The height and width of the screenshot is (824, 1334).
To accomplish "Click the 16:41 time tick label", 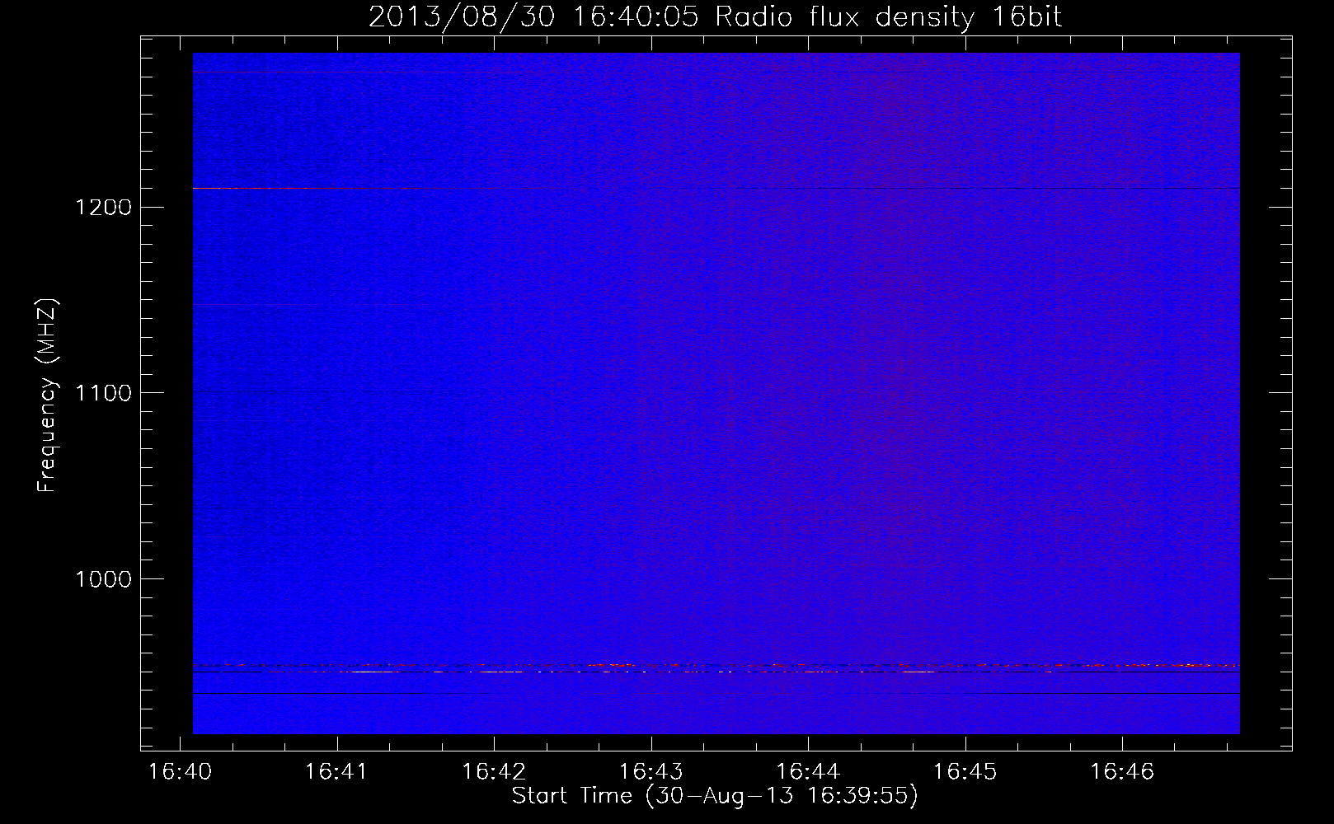I will [x=336, y=772].
